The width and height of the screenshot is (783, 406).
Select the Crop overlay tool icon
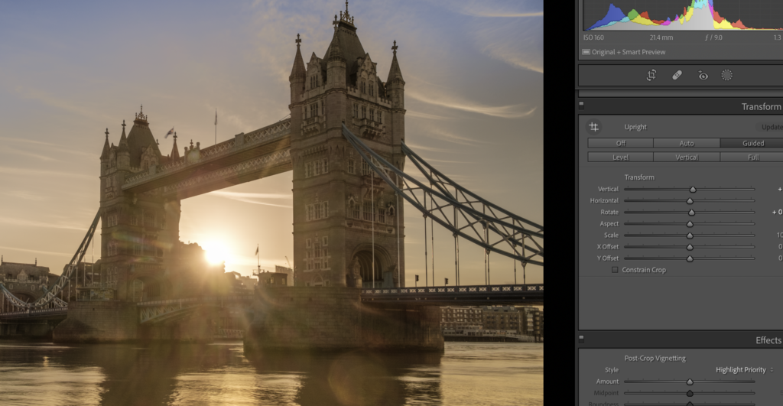point(651,75)
